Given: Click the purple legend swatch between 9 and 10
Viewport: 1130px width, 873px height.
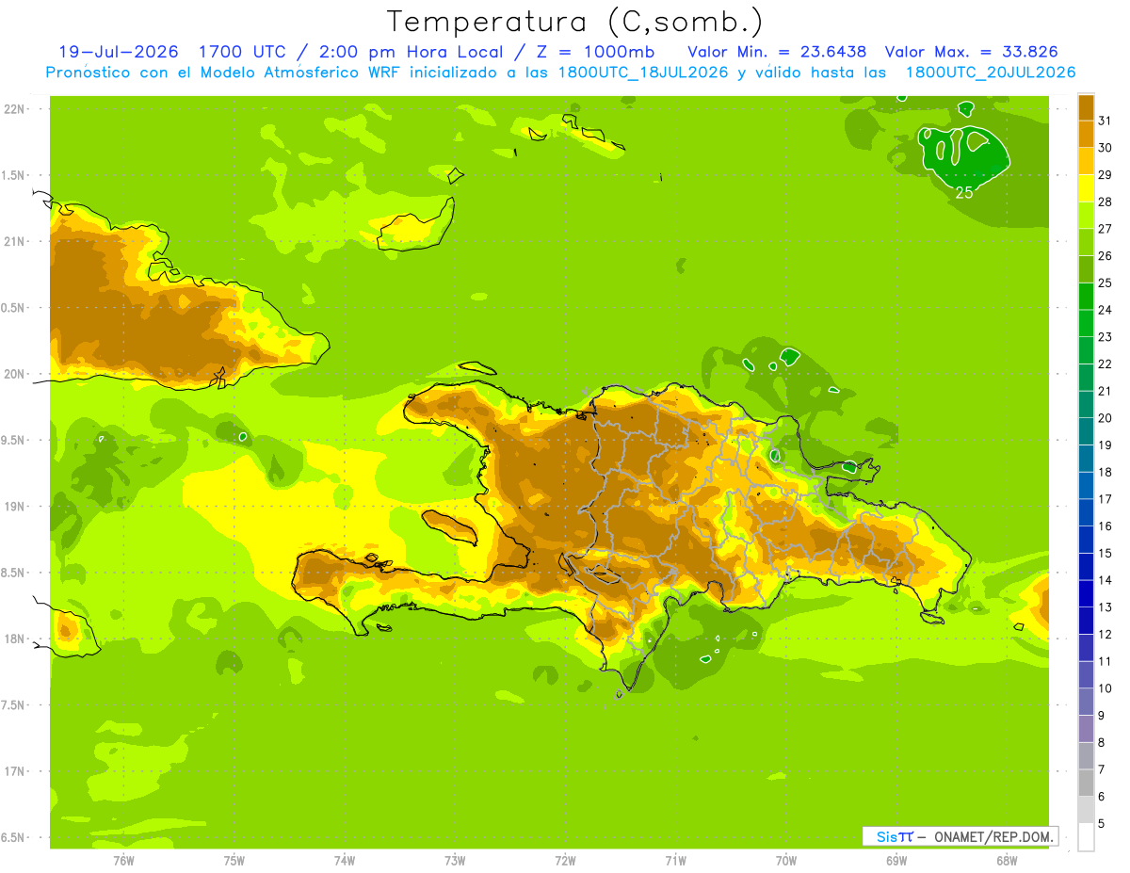Looking at the screenshot, I should click(1087, 702).
